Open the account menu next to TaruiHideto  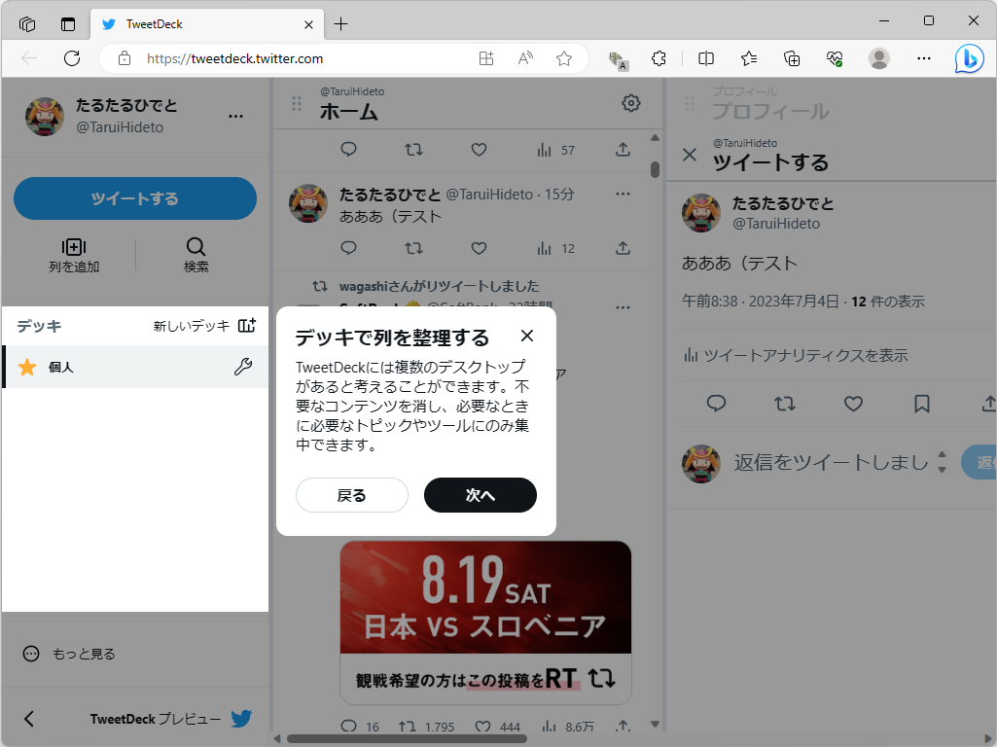pos(235,116)
